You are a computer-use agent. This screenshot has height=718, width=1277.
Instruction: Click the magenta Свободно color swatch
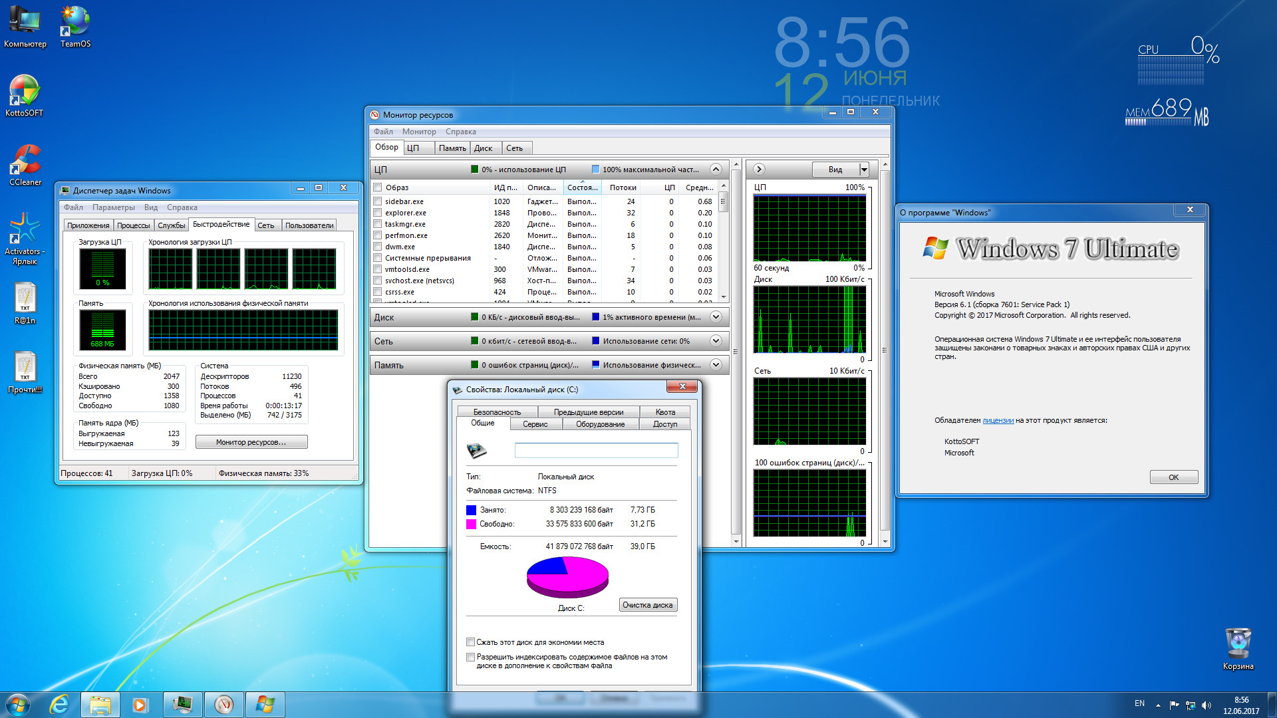[472, 524]
